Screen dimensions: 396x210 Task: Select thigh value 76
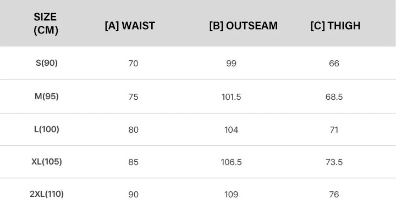tap(334, 195)
